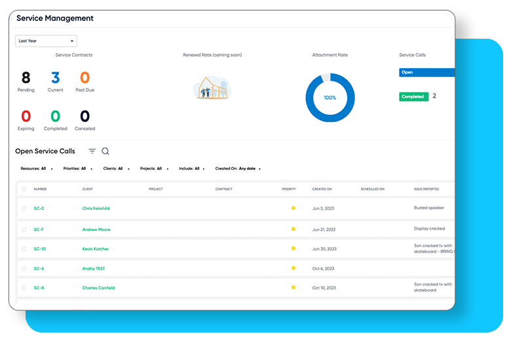Open client Chris Fairchild
Image resolution: width=511 pixels, height=345 pixels.
96,208
